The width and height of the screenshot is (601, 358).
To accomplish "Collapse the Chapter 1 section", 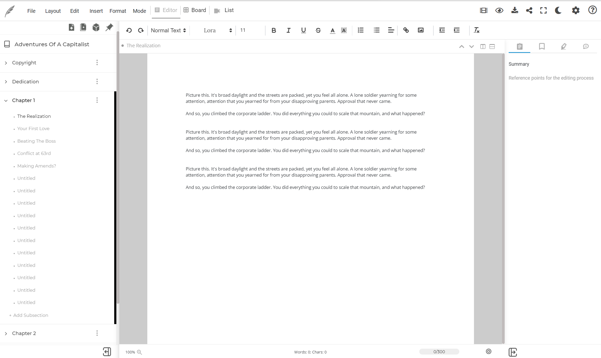I will [x=6, y=100].
